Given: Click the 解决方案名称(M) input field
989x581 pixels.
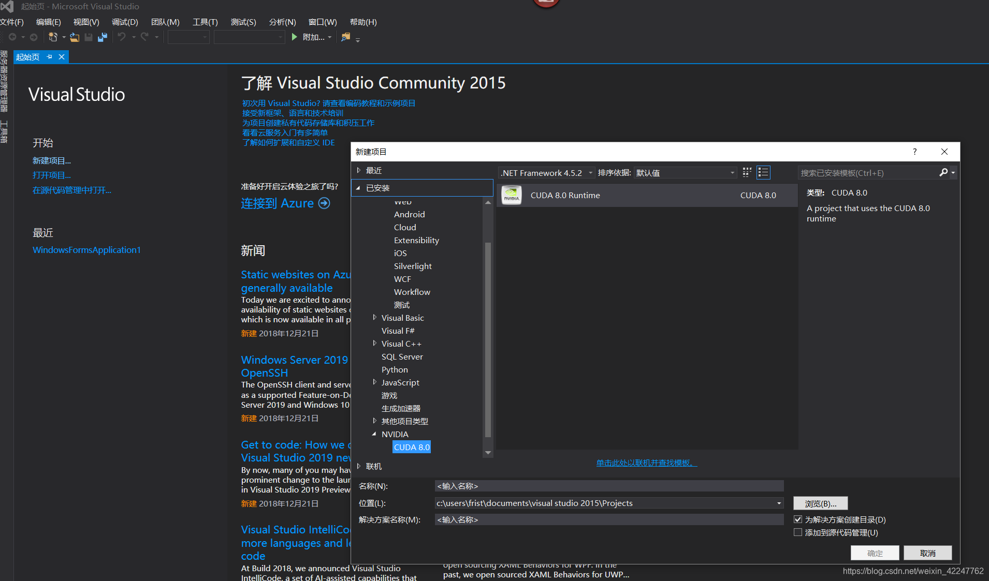Looking at the screenshot, I should [x=609, y=519].
